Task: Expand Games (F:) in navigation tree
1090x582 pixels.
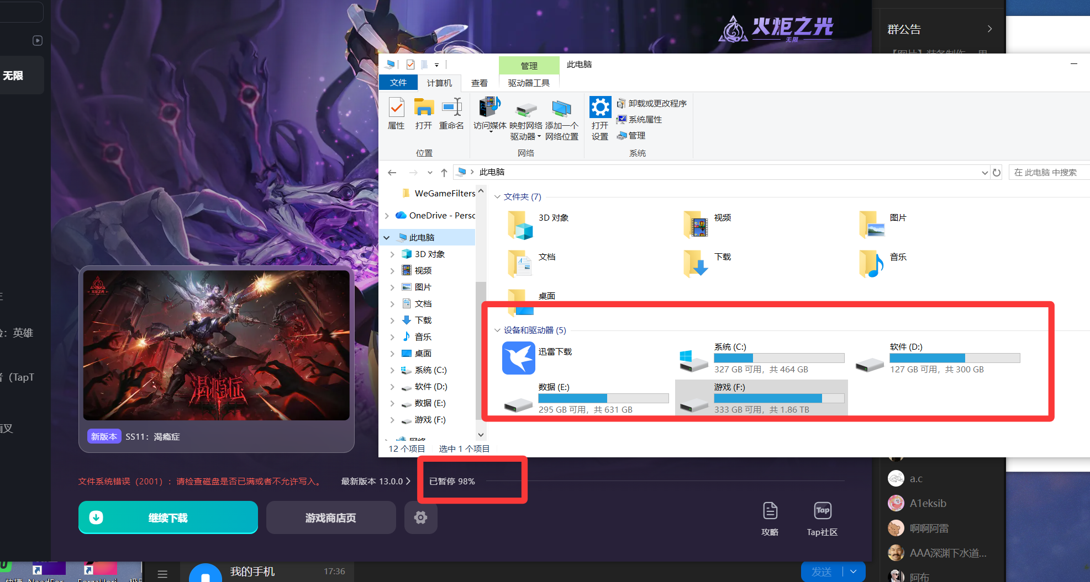Action: tap(392, 420)
